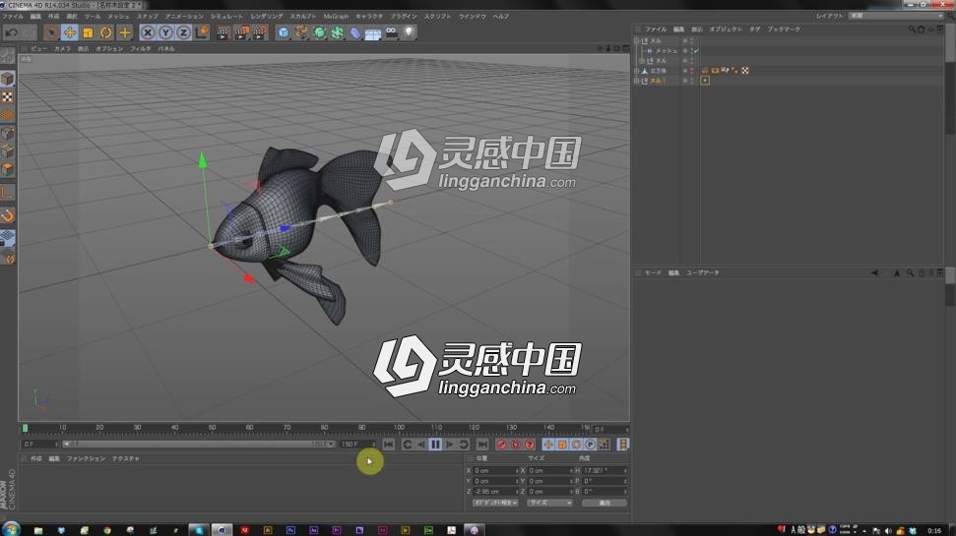956x536 pixels.
Task: Toggle X axis lock
Action: (148, 32)
